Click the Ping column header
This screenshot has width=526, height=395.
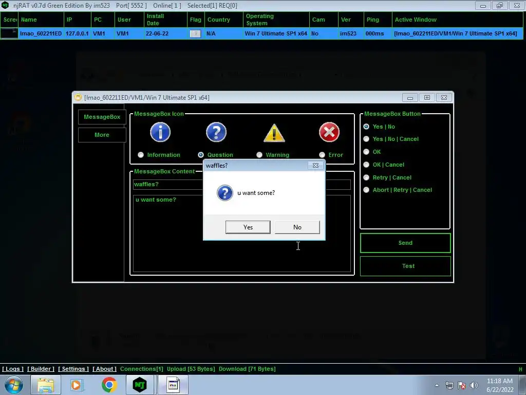(378, 20)
